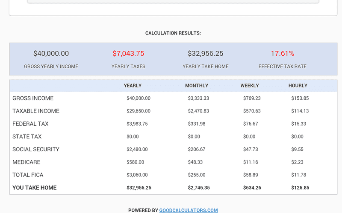342x213 pixels.
Task: Click the red $7,043.75 yearly taxes value
Action: (x=128, y=54)
